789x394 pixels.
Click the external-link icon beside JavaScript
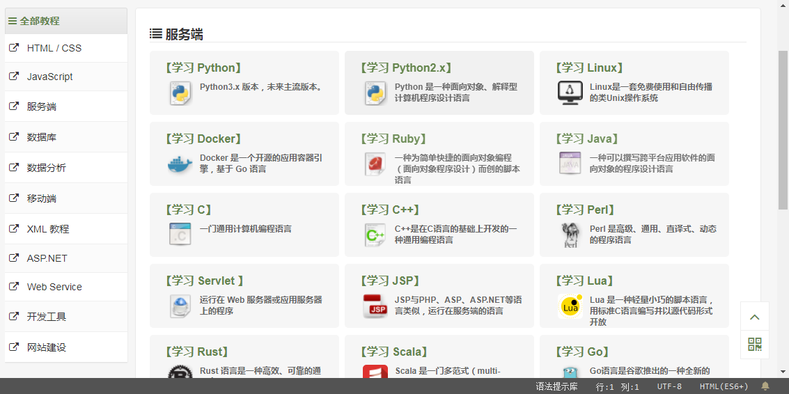[x=14, y=77]
